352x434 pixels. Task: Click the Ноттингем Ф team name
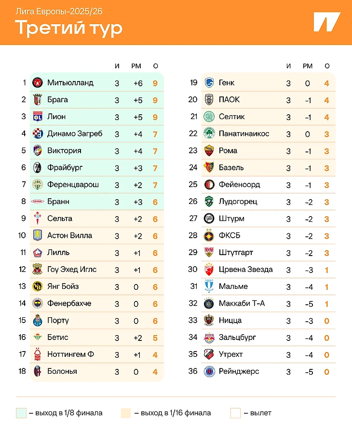[70, 354]
